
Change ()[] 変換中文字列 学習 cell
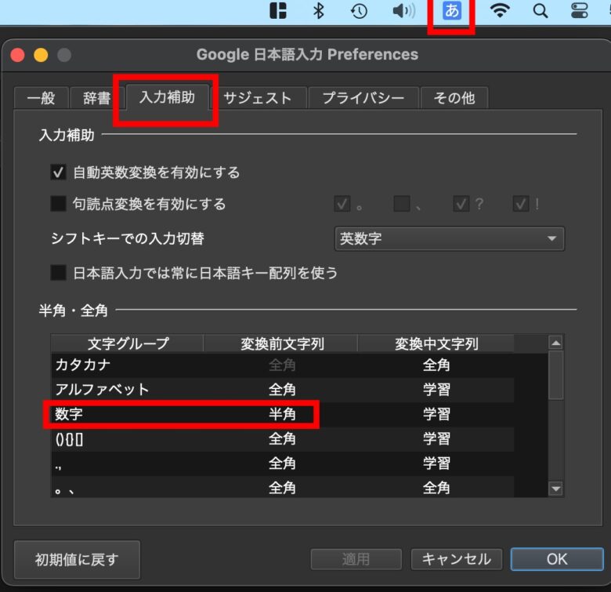(x=436, y=439)
